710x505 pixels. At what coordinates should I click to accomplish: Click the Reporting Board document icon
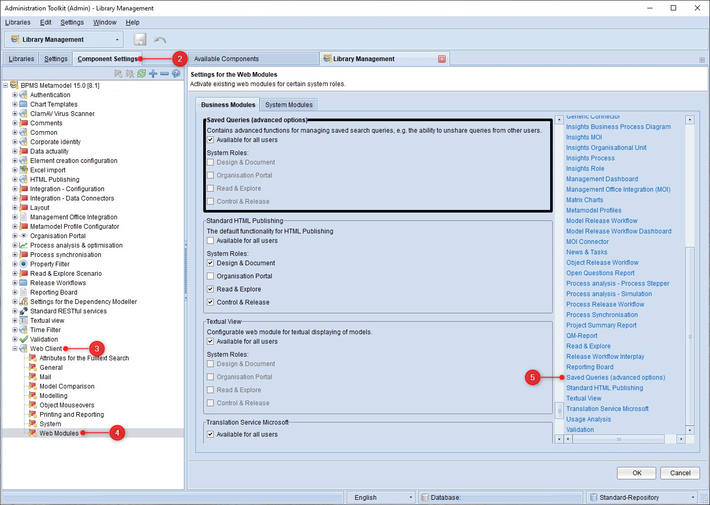[24, 292]
